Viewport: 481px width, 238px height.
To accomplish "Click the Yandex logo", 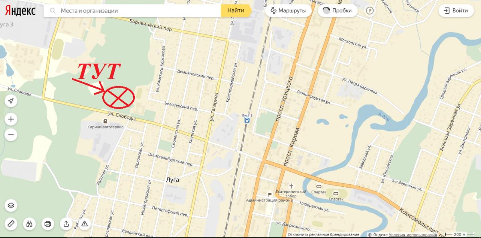I will tap(20, 11).
